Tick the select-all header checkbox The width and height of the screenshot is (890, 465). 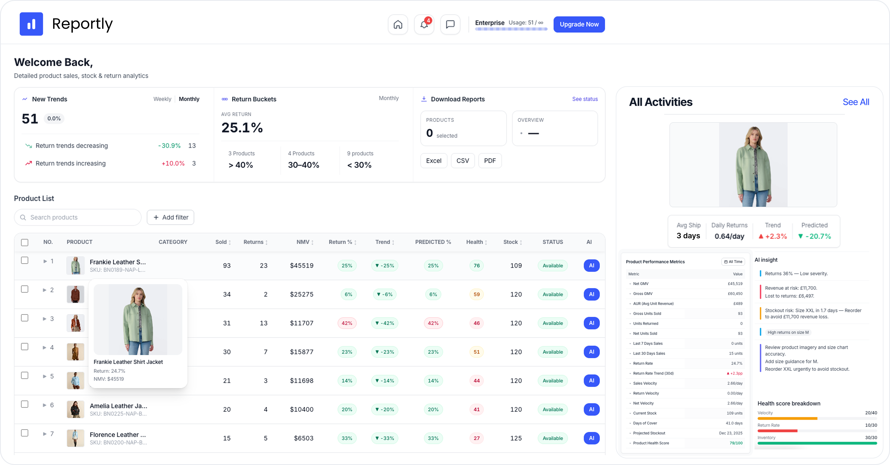point(25,242)
